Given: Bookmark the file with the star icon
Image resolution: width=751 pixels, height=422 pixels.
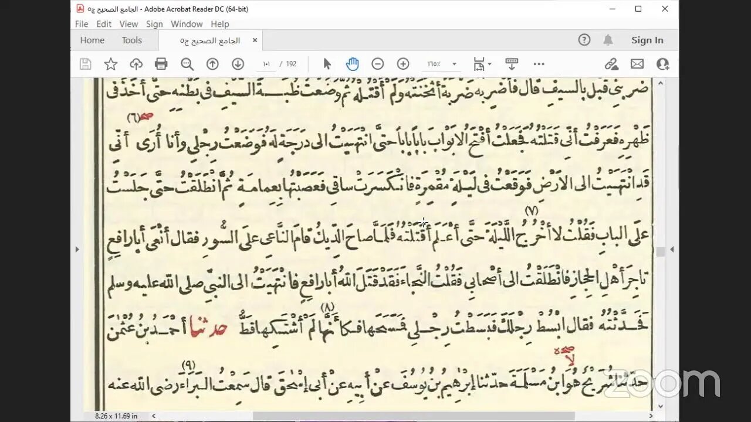Looking at the screenshot, I should (x=111, y=64).
